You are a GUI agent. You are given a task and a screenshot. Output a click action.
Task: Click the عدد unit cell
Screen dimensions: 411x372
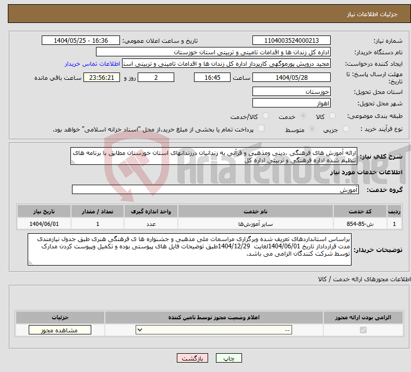[151, 224]
